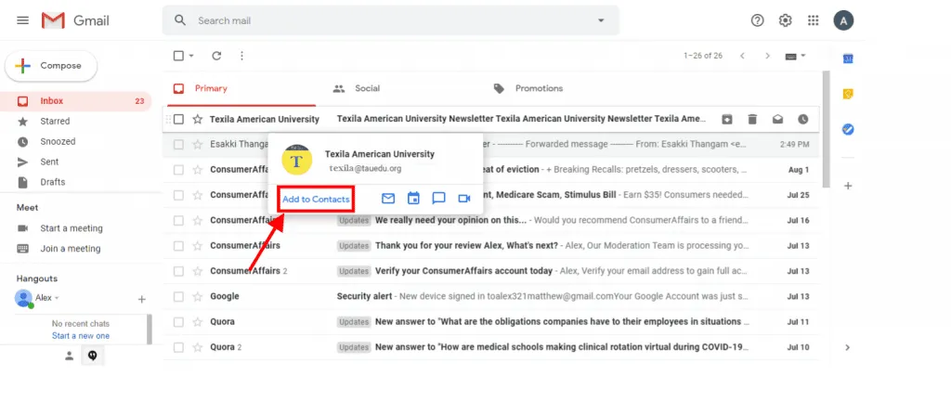Viewport: 951px width, 401px height.
Task: Open the Drafts folder
Action: coord(76,182)
